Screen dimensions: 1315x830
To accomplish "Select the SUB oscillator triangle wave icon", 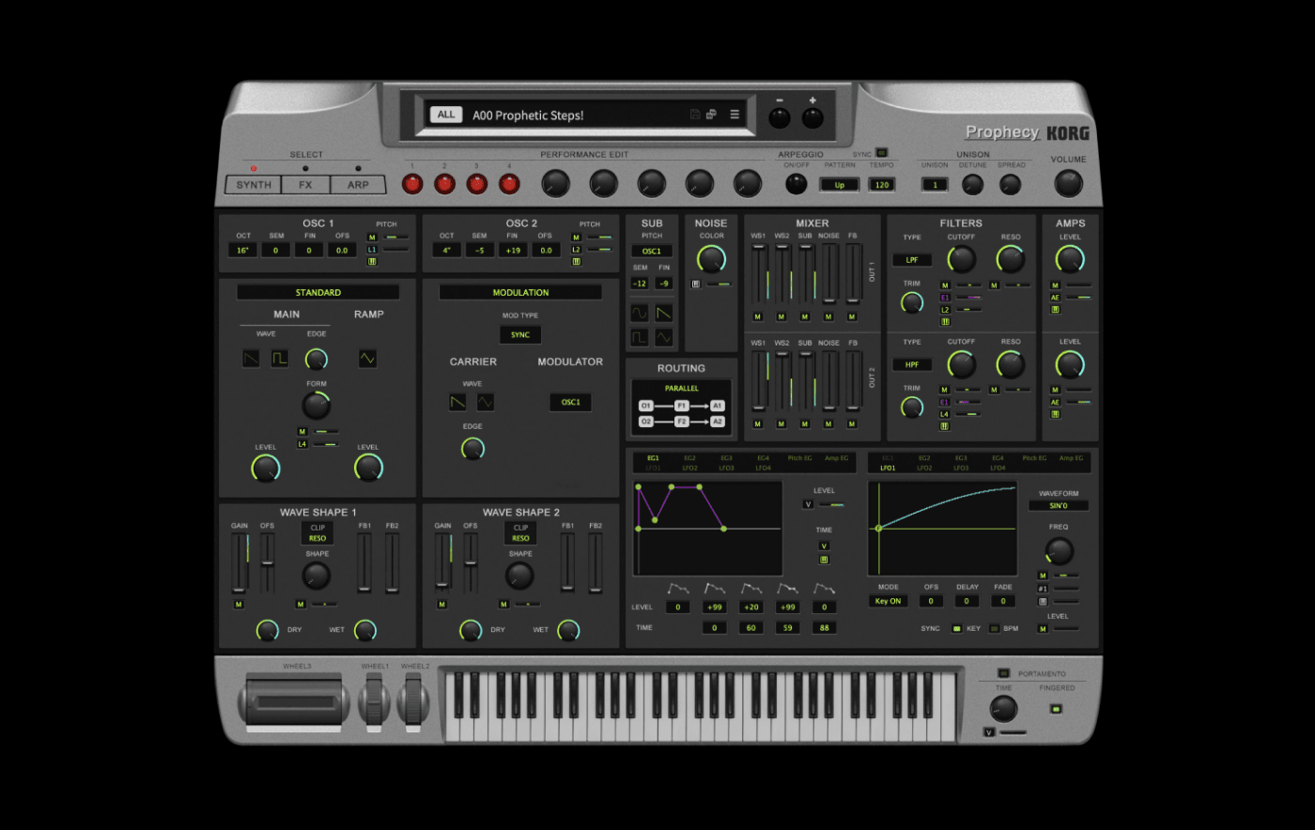I will coord(664,337).
